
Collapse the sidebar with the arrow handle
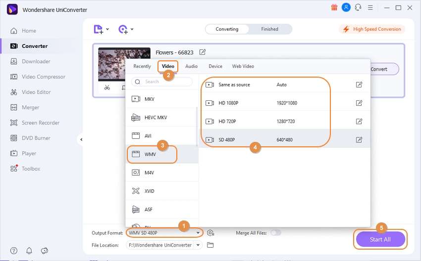[x=81, y=139]
